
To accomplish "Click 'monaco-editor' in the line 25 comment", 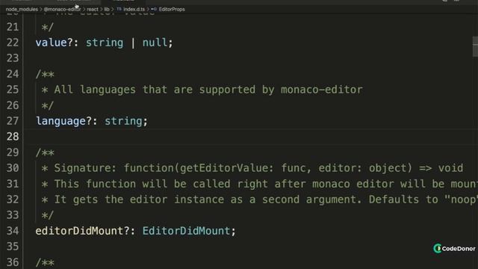I will click(322, 90).
